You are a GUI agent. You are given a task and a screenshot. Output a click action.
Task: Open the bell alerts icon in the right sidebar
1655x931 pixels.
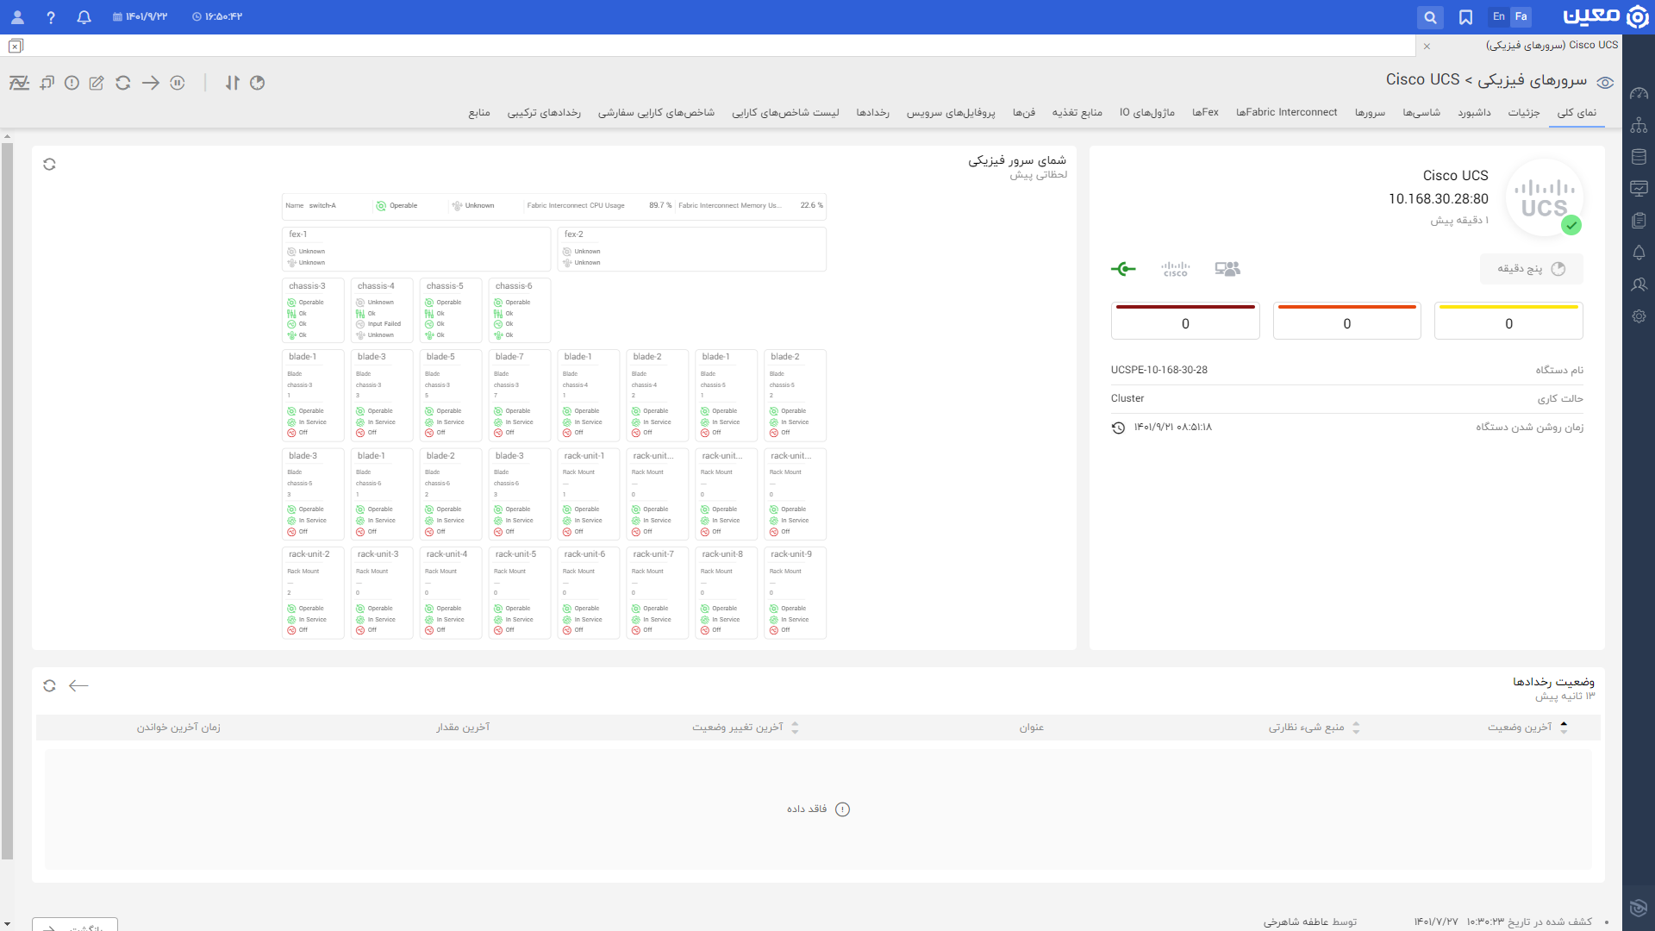(x=1639, y=253)
